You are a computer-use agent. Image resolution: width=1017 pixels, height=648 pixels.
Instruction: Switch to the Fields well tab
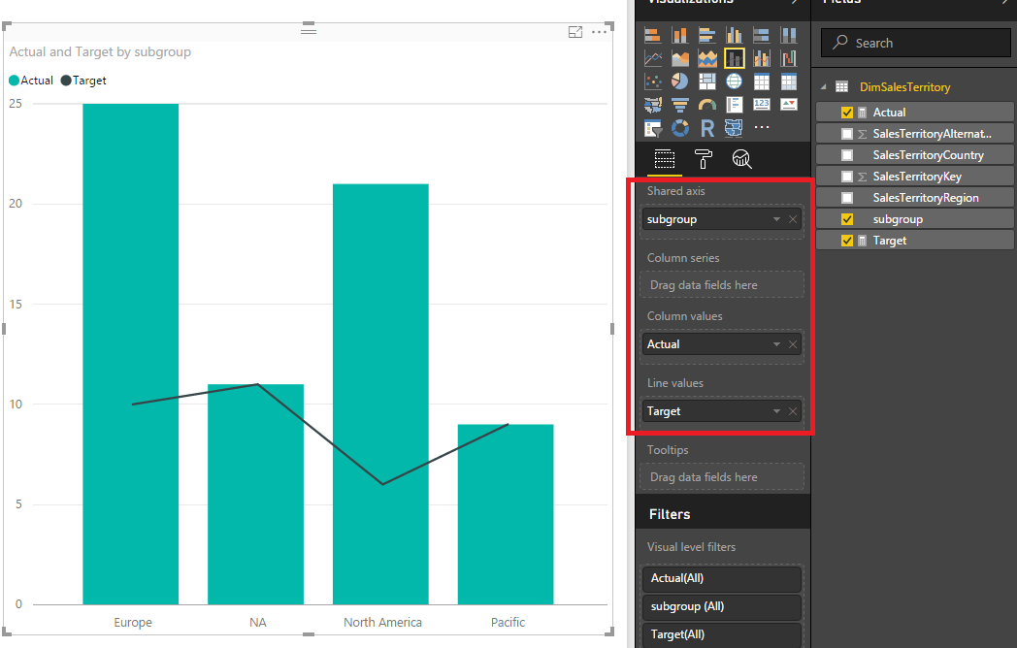coord(664,159)
